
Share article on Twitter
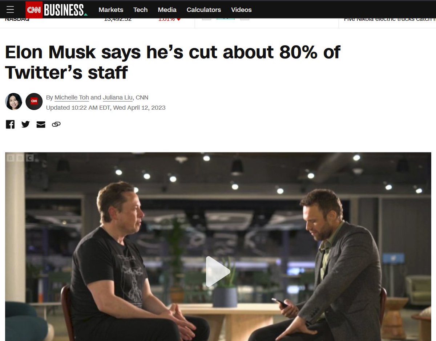25,125
